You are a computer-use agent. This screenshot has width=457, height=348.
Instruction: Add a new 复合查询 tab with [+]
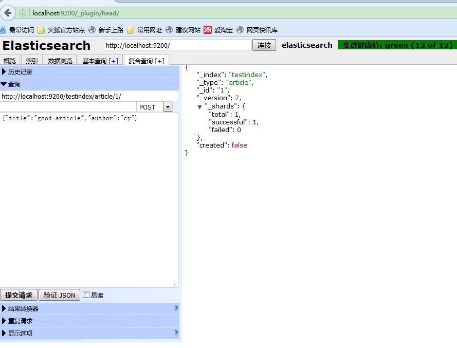[160, 61]
